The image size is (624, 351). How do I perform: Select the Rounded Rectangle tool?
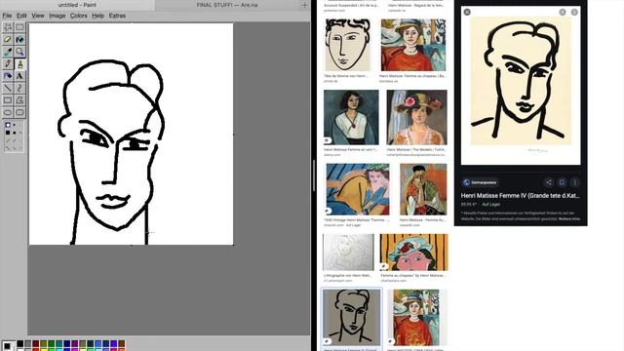tap(19, 112)
